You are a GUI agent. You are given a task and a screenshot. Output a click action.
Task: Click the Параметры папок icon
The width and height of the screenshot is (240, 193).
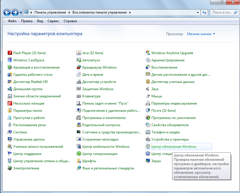coord(10,110)
